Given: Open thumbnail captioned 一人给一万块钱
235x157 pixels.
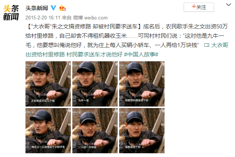Looking at the screenshot, I should click(95, 131).
